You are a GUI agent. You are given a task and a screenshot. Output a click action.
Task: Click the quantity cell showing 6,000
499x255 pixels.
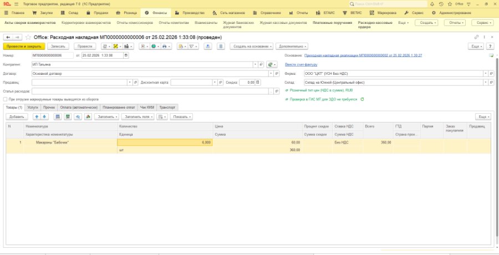165,142
